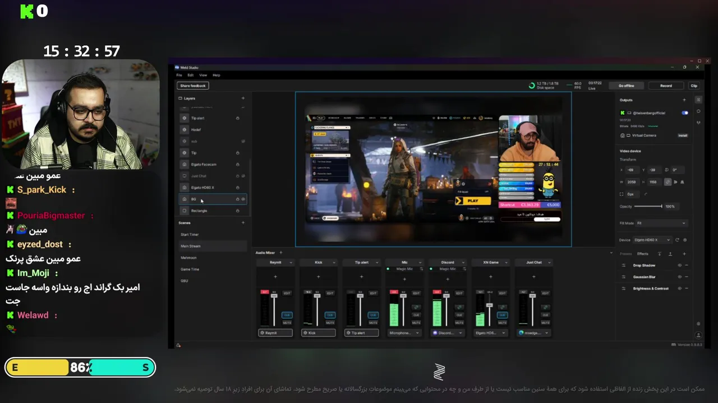
Task: Click the lock icon on Tip alert layer
Action: coord(237,118)
